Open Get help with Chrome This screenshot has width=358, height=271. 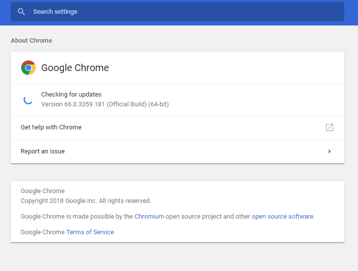[x=178, y=127]
